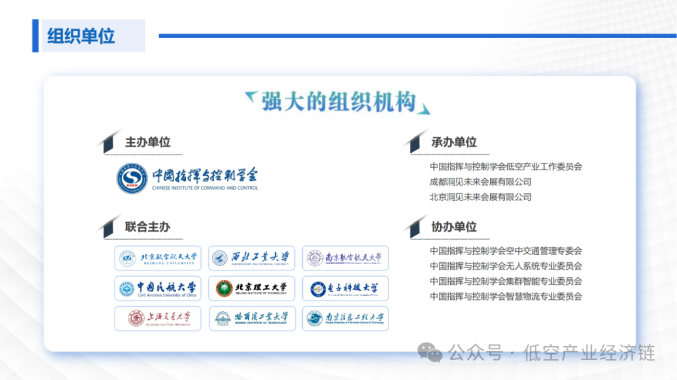
Task: Select the 中国民航大学 logo card
Action: (x=157, y=288)
